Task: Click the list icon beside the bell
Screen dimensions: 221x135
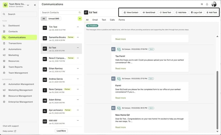Action: tap(202, 4)
